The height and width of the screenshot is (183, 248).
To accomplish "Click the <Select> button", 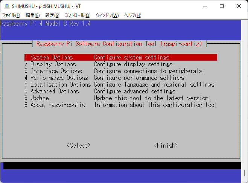I will point(79,145).
